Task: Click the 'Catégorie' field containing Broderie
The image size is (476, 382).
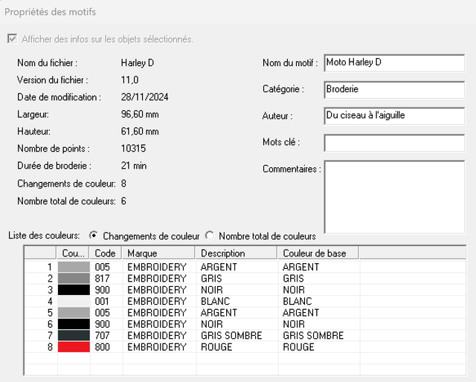Action: coord(394,89)
